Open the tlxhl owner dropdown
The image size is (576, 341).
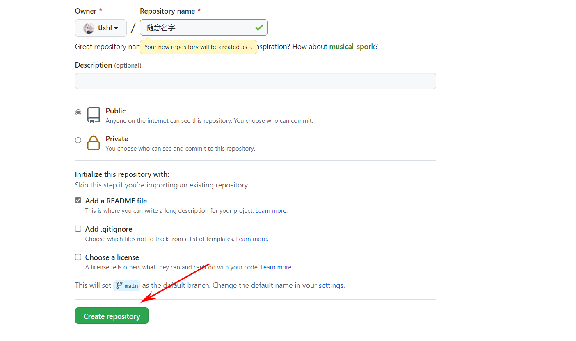click(x=101, y=28)
